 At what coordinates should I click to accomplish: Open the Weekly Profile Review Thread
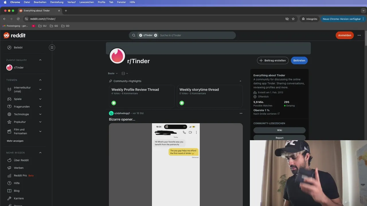pyautogui.click(x=142, y=96)
